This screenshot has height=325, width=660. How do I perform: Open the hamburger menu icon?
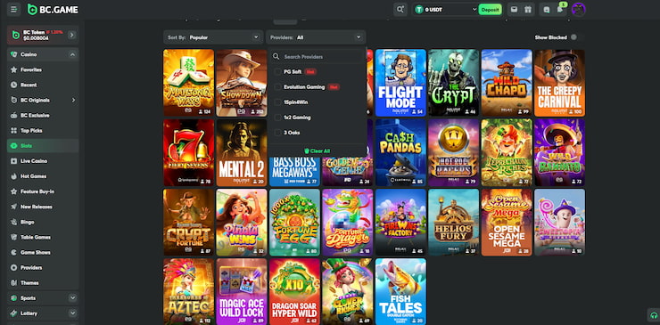13,9
